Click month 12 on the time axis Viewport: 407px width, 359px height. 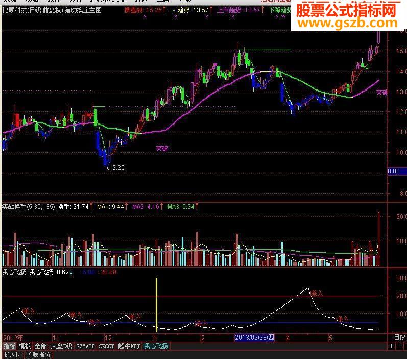pyautogui.click(x=108, y=338)
